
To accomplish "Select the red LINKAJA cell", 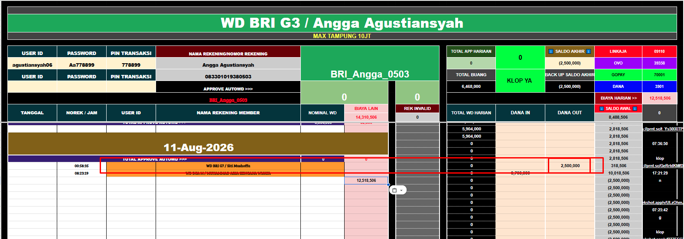I will coord(618,52).
